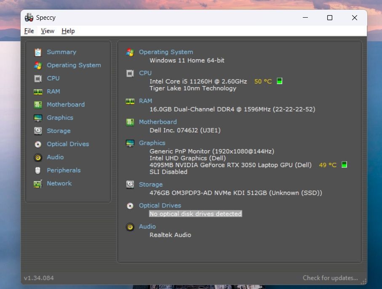
Task: Click the Dell Inc. 0746J2 motherboard text
Action: point(185,130)
